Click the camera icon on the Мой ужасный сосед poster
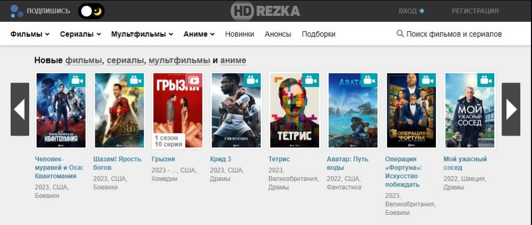 click(x=486, y=80)
